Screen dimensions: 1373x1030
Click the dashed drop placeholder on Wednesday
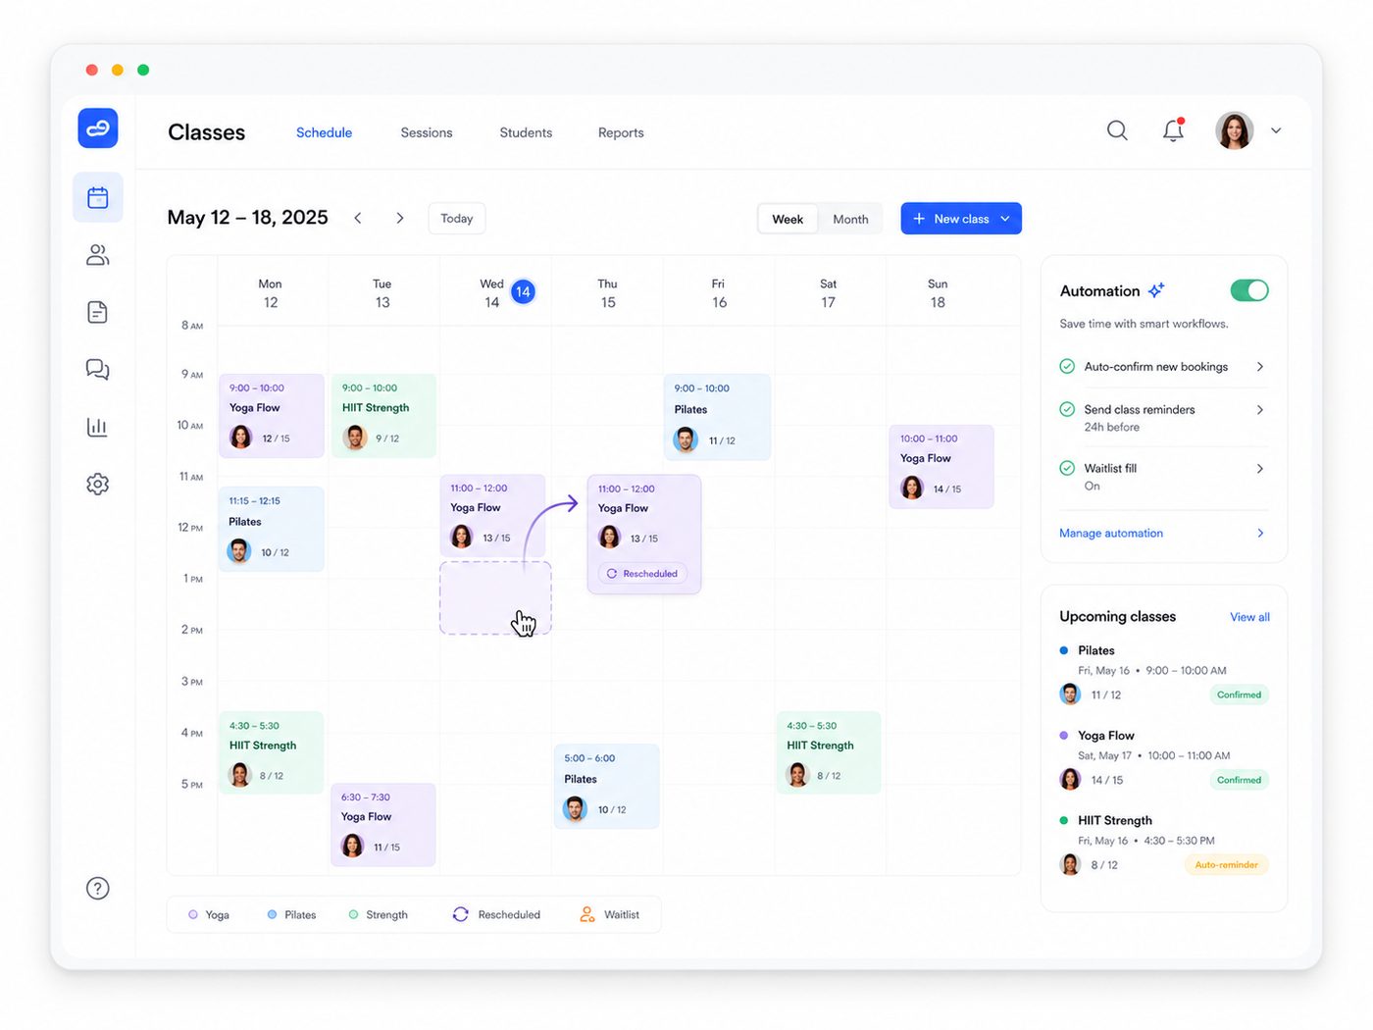click(x=495, y=598)
